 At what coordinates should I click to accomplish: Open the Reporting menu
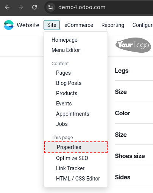point(113,25)
